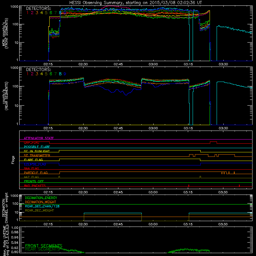Click 02:15 tick label under front segments panel
The image size is (256, 256).
pyautogui.click(x=48, y=64)
